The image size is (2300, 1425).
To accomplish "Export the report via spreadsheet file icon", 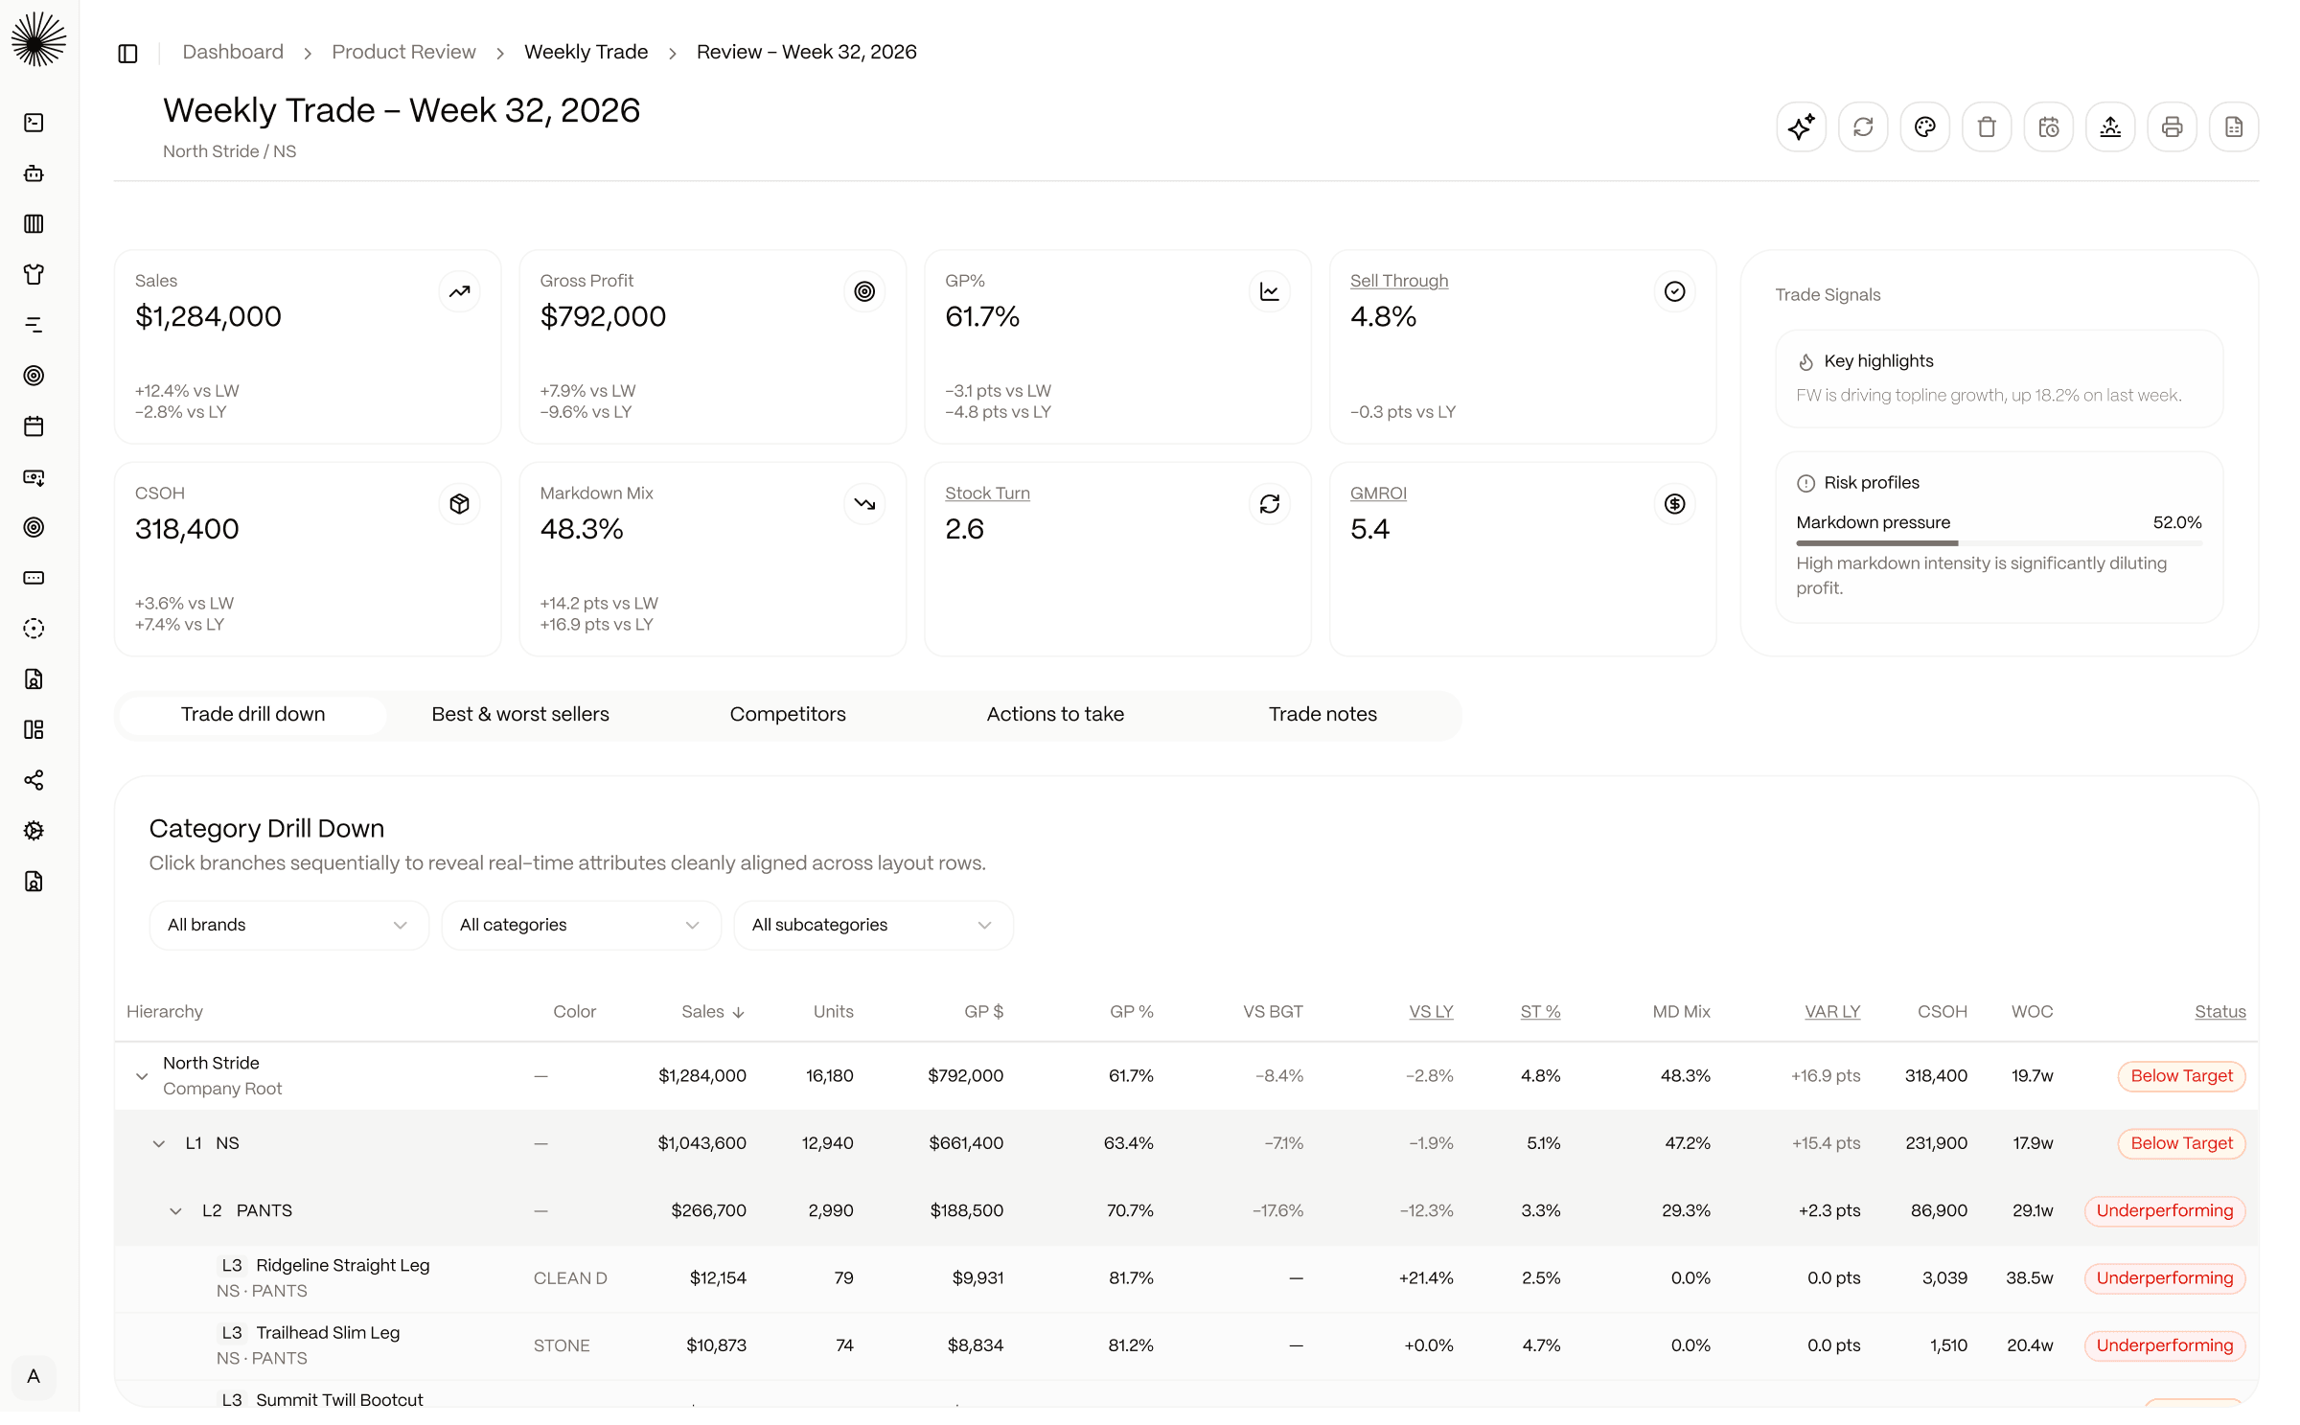I will 2233,126.
